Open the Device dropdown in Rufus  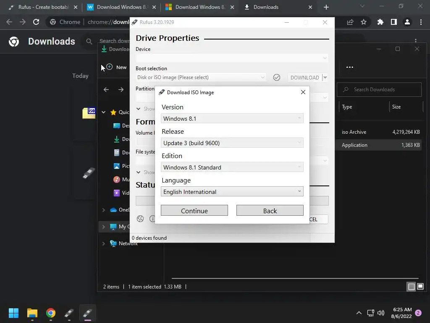pos(232,58)
